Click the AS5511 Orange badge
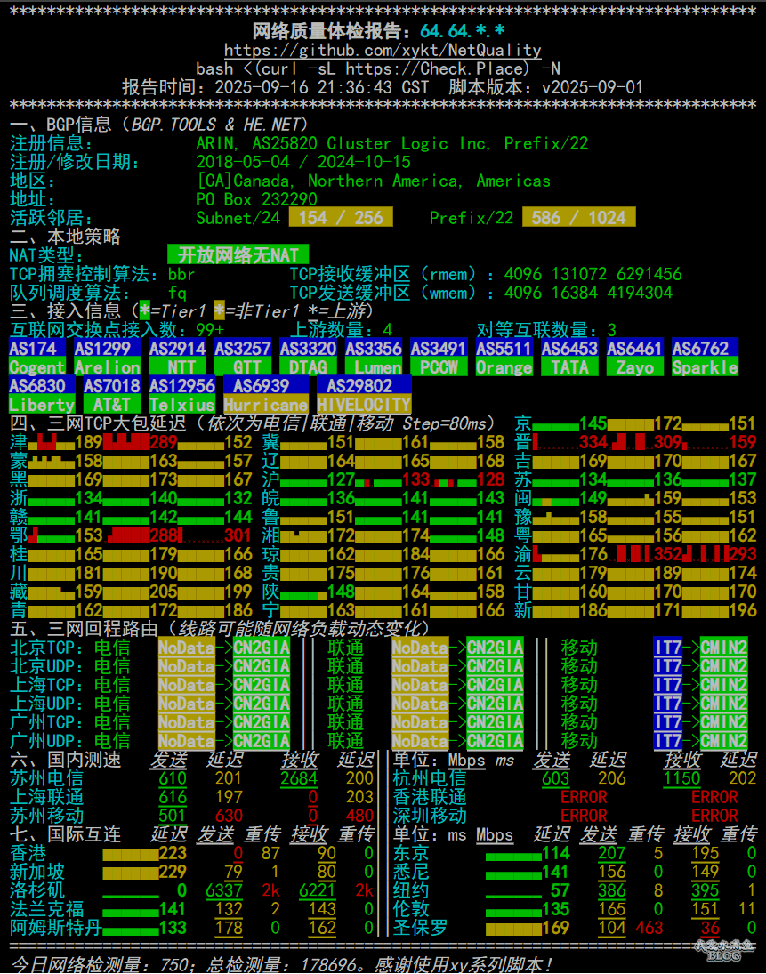 pyautogui.click(x=504, y=358)
